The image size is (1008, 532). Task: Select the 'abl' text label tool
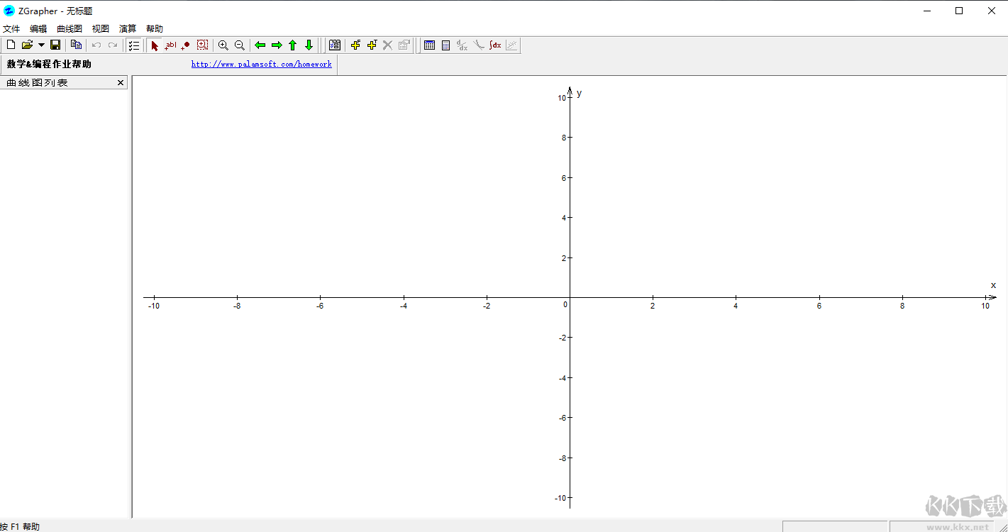click(x=170, y=45)
